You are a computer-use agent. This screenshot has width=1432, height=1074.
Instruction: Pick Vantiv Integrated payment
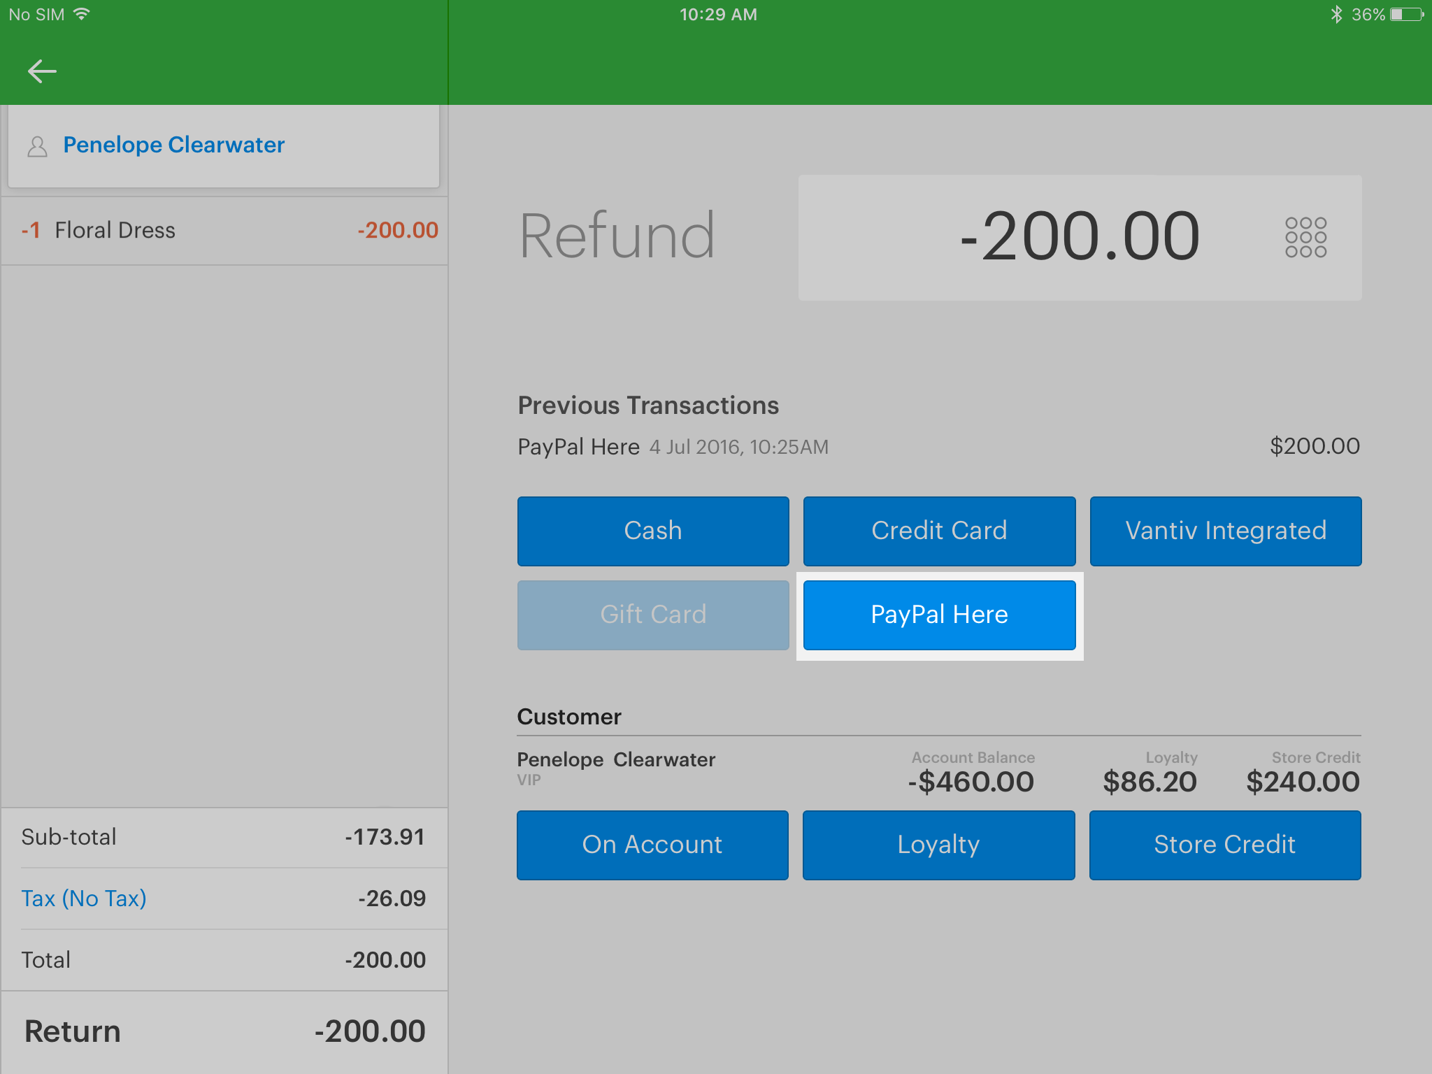pyautogui.click(x=1225, y=531)
